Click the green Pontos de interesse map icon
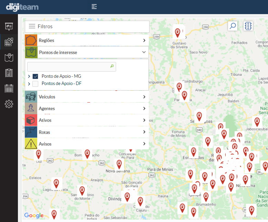 click(31, 52)
